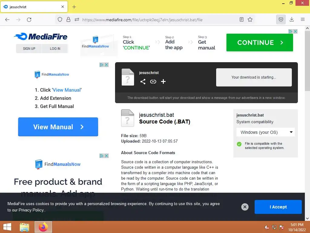Dismiss the cookie banner with X icon
Image resolution: width=310 pixels, height=233 pixels.
[245, 207]
